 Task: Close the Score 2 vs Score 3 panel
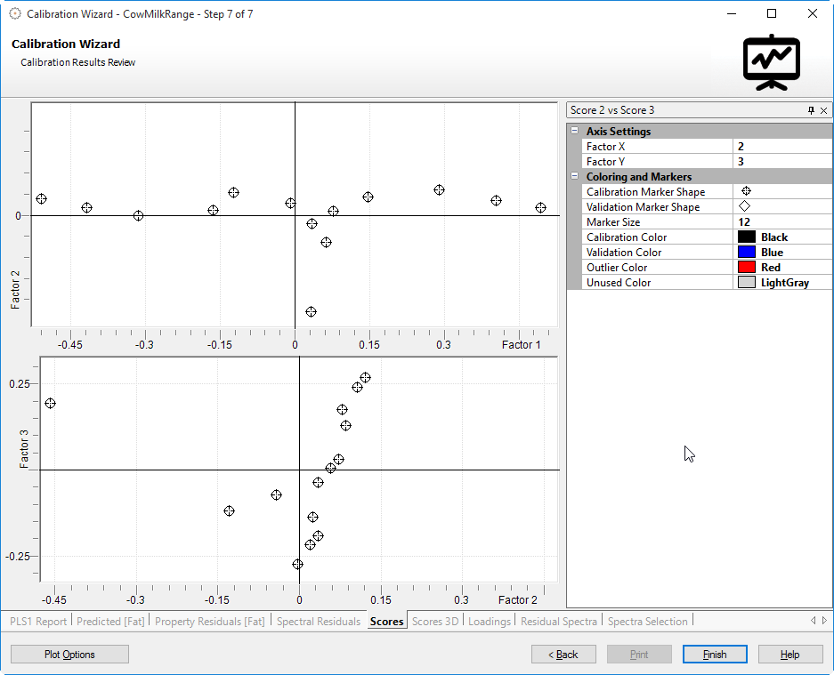(823, 110)
